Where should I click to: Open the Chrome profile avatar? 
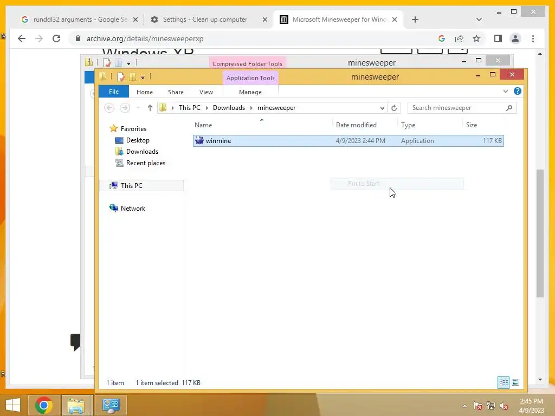[x=515, y=38]
